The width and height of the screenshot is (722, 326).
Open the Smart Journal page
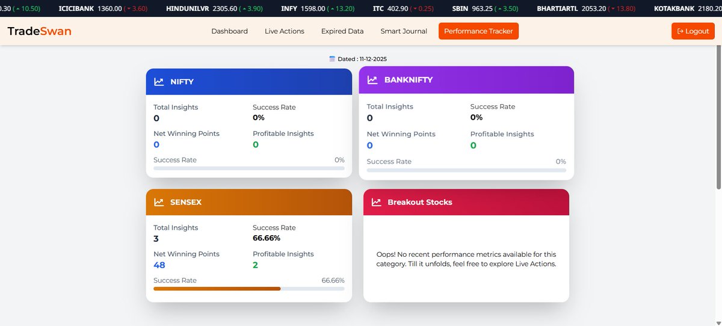(404, 31)
